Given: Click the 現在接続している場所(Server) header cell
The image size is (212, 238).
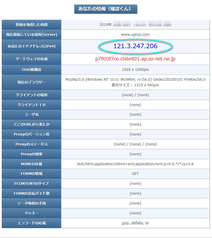Looking at the screenshot, I should tap(31, 35).
